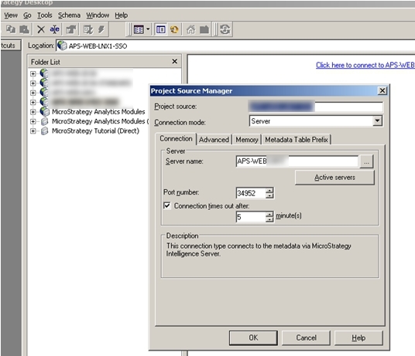This screenshot has width=415, height=356.
Task: Click the Help button in the dialog
Action: click(x=358, y=337)
